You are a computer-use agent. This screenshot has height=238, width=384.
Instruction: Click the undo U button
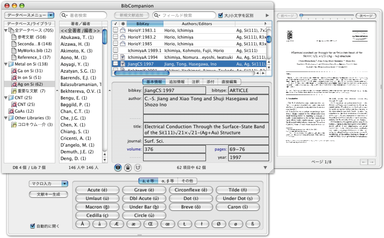point(138,168)
